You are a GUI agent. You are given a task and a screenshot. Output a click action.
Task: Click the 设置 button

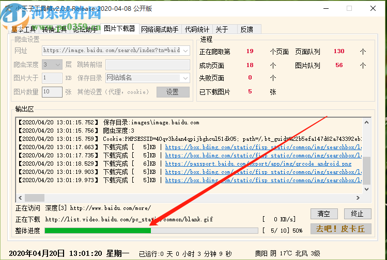[x=173, y=92]
